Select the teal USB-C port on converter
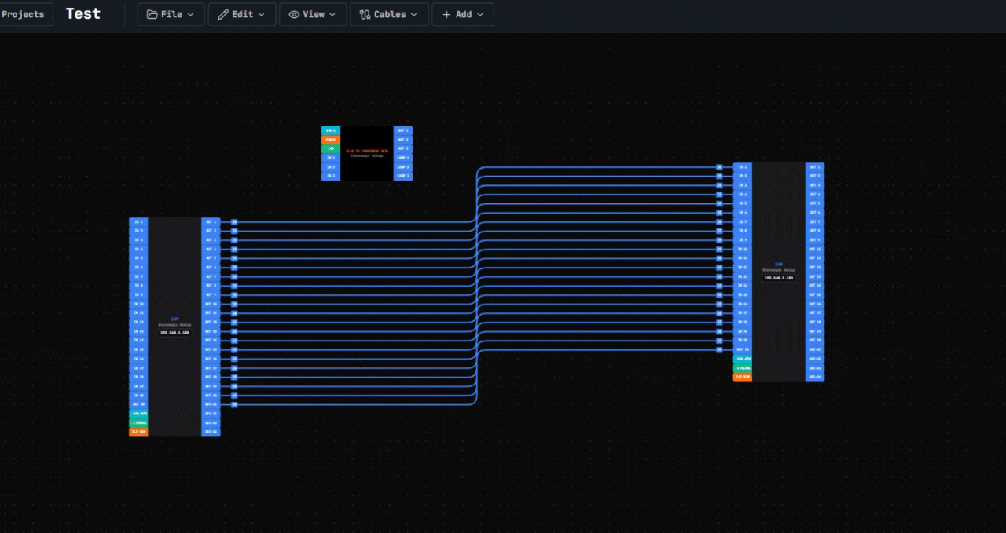The width and height of the screenshot is (1006, 533). tap(330, 130)
